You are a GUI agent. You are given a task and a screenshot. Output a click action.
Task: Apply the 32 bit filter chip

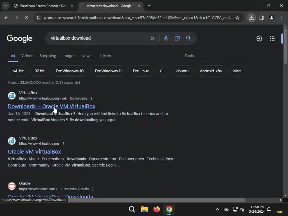pos(40,71)
